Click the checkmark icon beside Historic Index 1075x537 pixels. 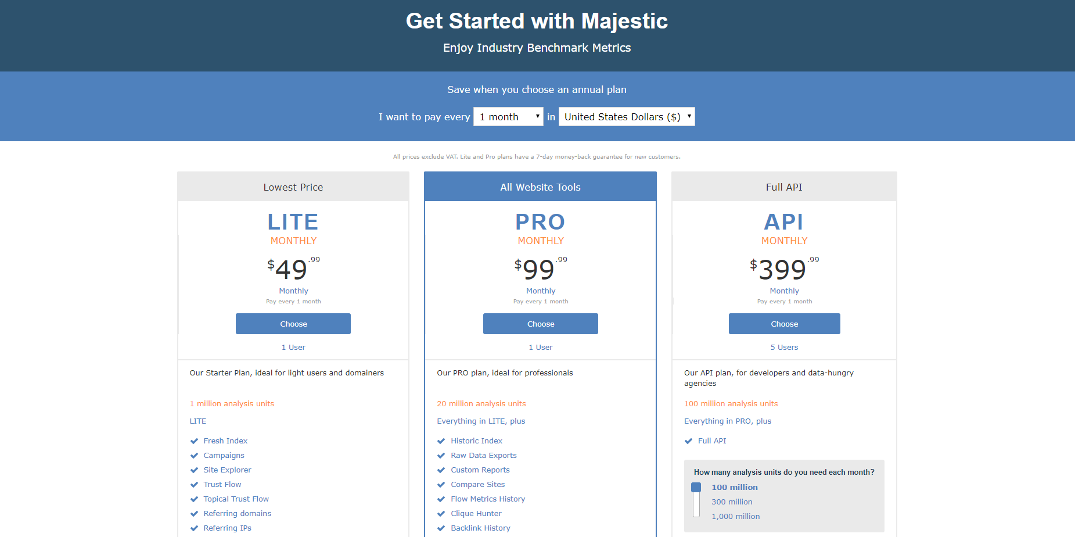[441, 441]
